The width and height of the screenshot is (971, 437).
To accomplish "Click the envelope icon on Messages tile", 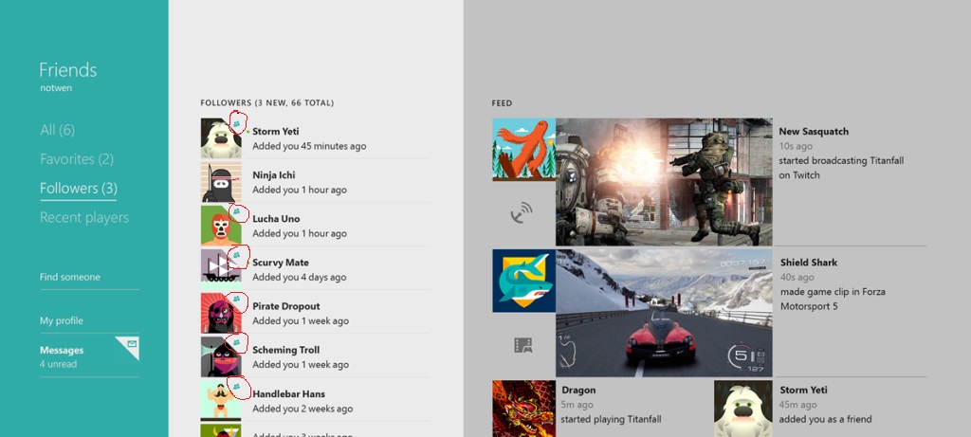I will point(131,343).
